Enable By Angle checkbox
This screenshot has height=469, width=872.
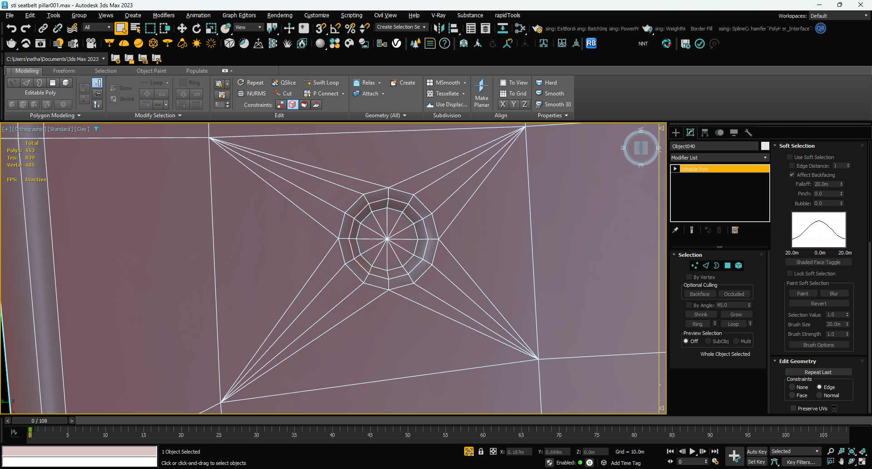pyautogui.click(x=689, y=305)
